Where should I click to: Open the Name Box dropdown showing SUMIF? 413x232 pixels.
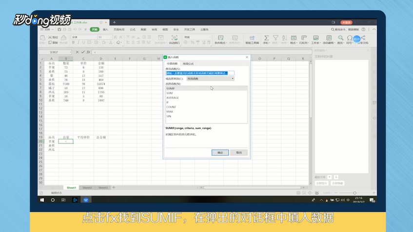pyautogui.click(x=70, y=52)
